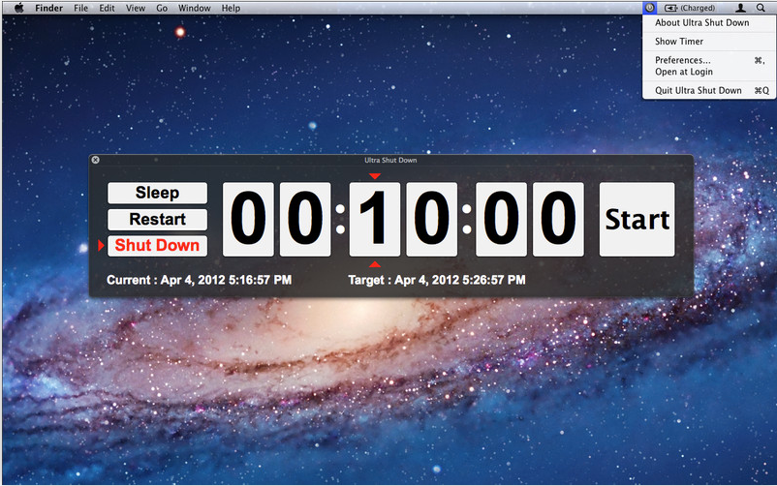Close the Ultra Shut Down timer window
The height and width of the screenshot is (486, 777).
pyautogui.click(x=96, y=160)
